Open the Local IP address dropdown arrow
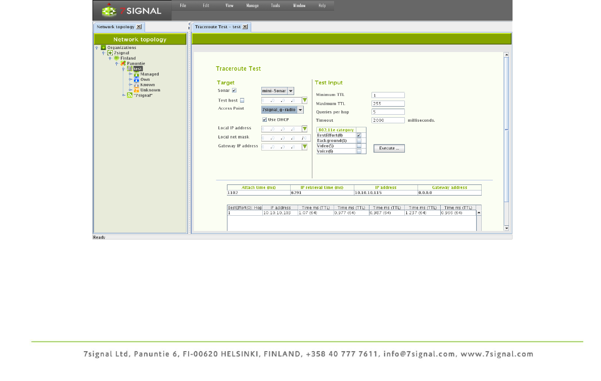 click(x=305, y=129)
